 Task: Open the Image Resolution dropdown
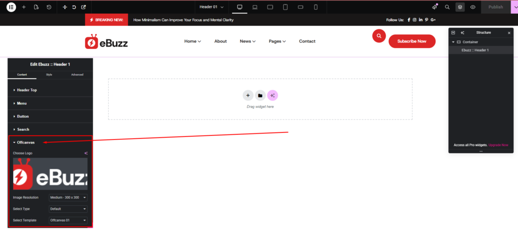click(x=68, y=197)
